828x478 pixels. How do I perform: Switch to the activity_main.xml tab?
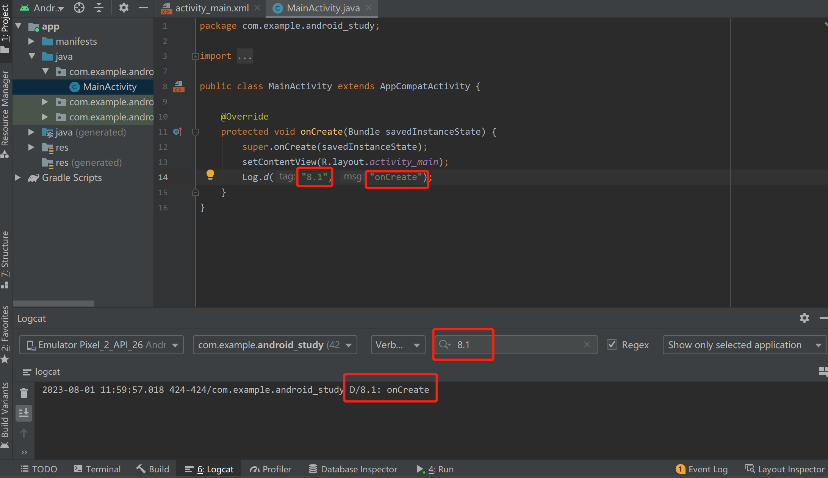coord(211,8)
